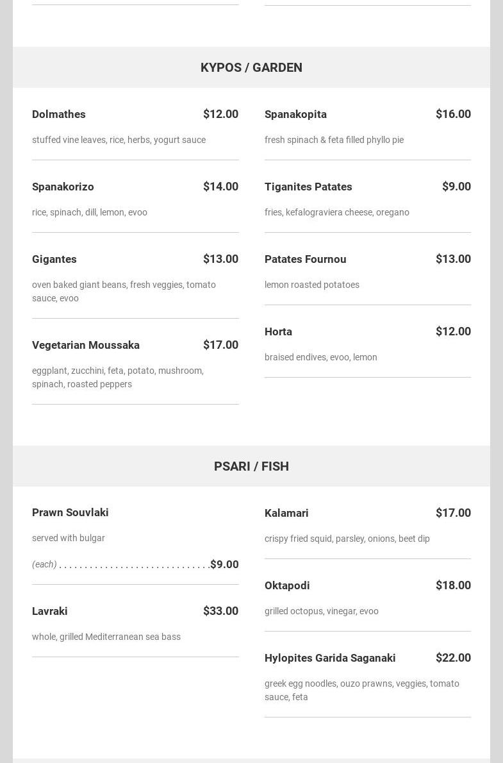Click the Gigantes menu item name
The image size is (503, 763).
tap(54, 259)
